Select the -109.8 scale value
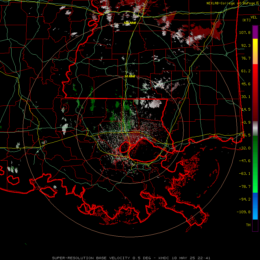Screen dimensions: 260x260 coord(244,212)
